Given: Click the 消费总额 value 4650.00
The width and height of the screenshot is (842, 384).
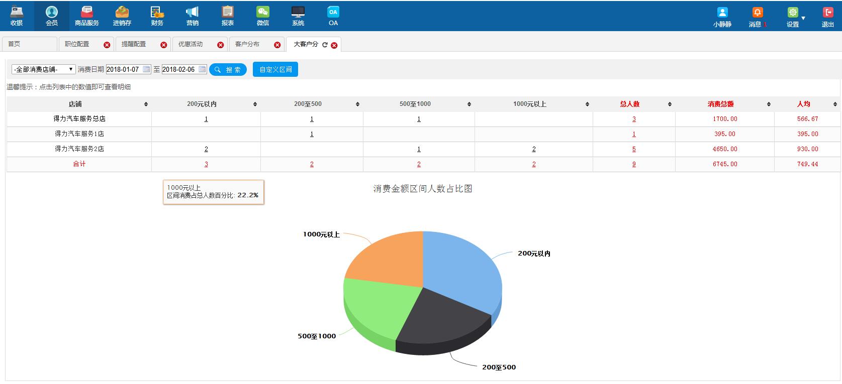Looking at the screenshot, I should click(725, 149).
